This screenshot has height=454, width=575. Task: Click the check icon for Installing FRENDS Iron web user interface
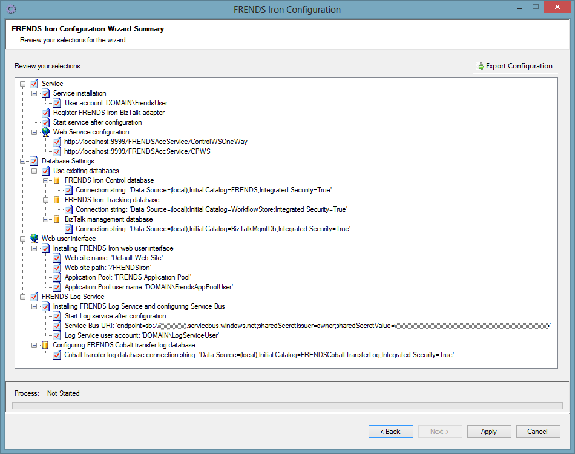45,248
